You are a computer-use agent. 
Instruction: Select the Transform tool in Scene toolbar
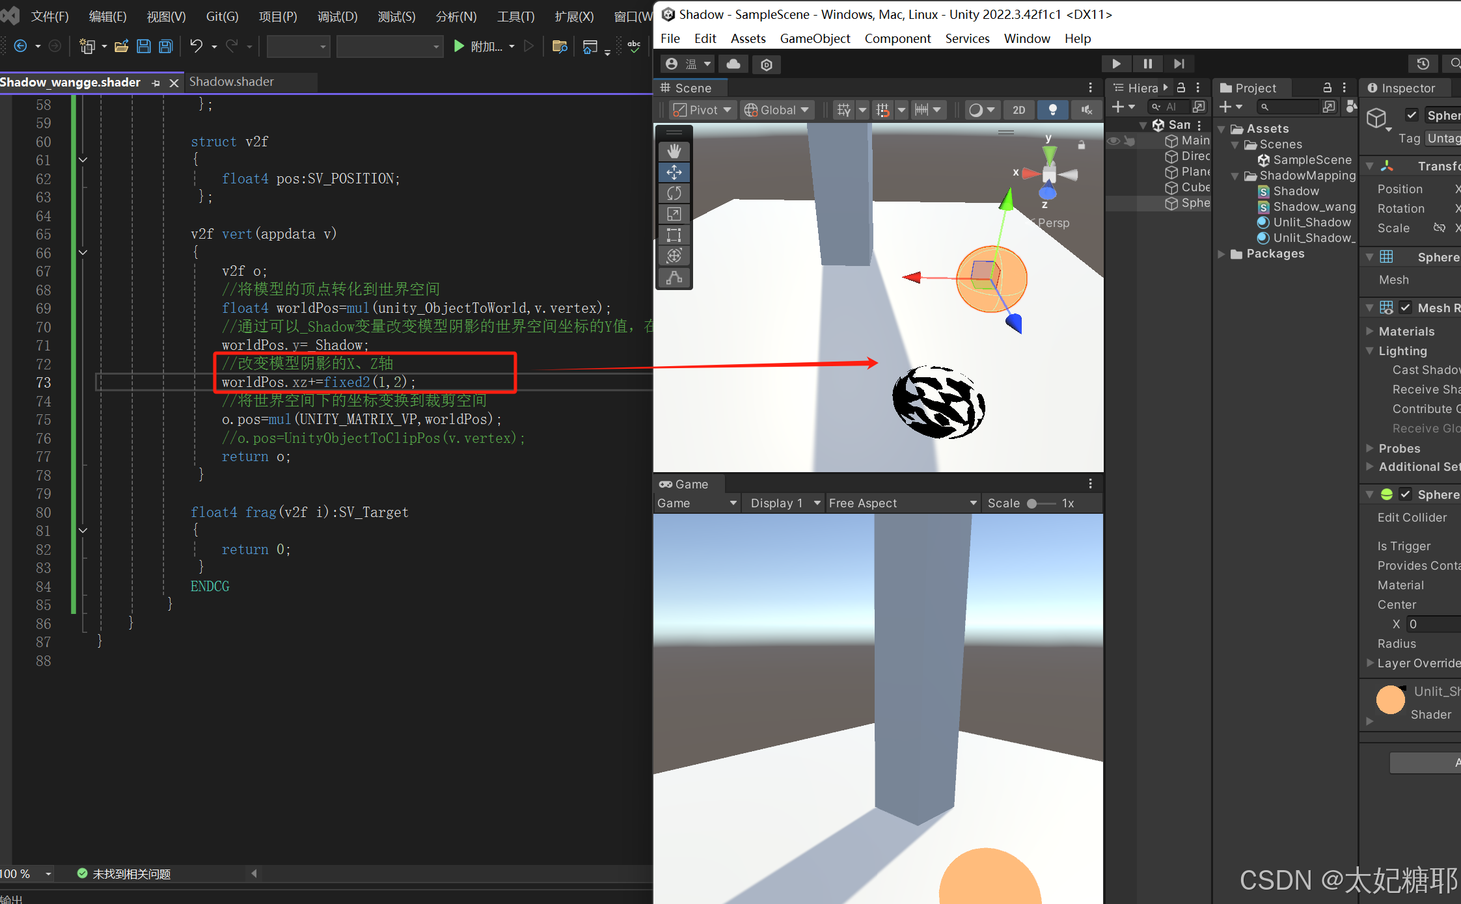(674, 256)
